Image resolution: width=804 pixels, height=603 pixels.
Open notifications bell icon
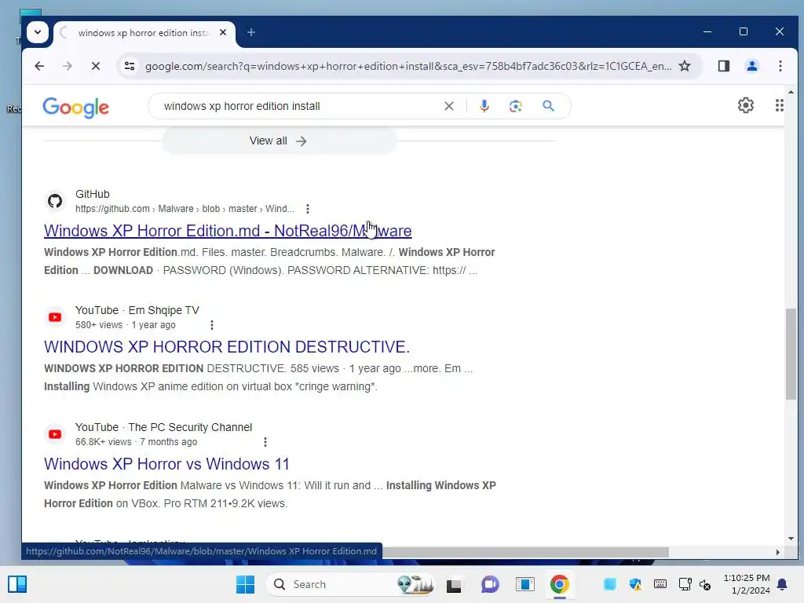[x=782, y=584]
